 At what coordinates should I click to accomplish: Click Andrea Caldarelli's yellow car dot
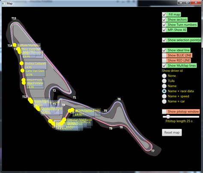[21, 63]
